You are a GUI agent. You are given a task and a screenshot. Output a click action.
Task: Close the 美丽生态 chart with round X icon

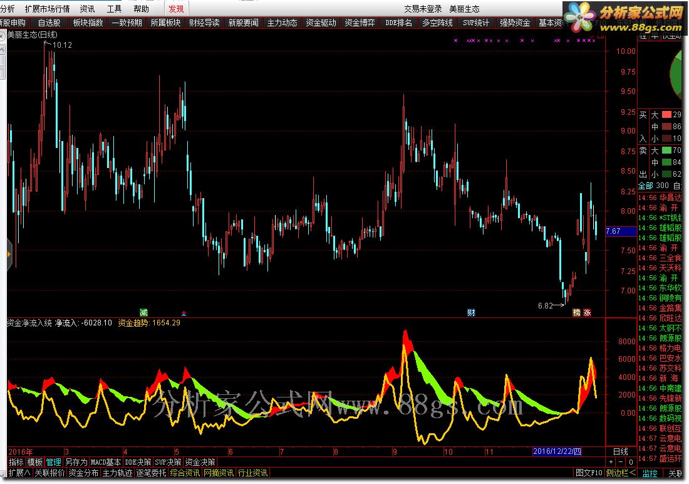coord(3,36)
